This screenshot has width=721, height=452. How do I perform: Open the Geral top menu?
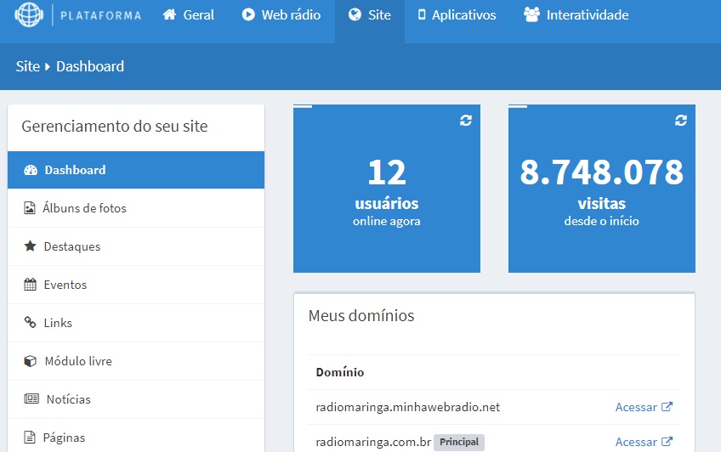(x=189, y=14)
